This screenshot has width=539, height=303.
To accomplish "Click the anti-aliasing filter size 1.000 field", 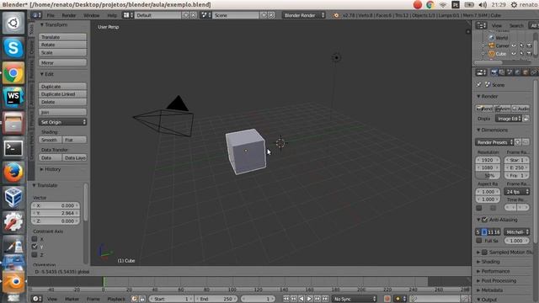I will pos(516,241).
